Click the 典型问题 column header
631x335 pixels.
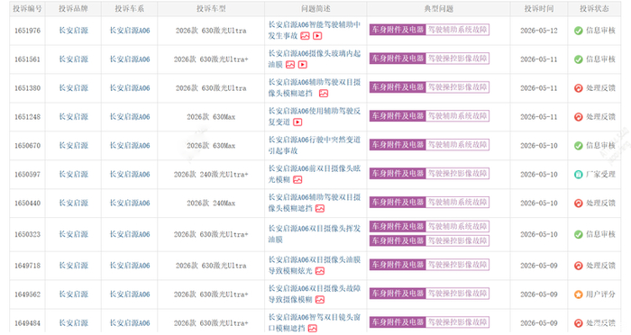(439, 9)
